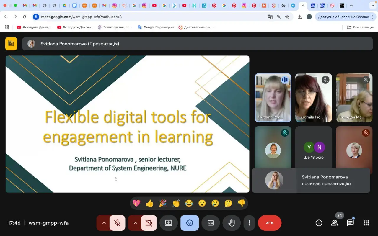
Task: Toggle the microphone mute button
Action: click(117, 223)
